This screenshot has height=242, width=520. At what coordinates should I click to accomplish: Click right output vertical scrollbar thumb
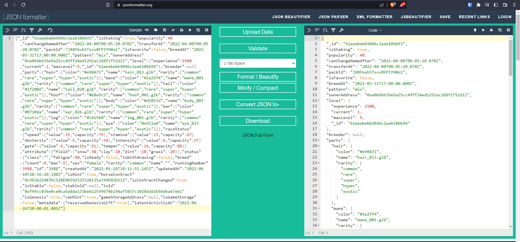pos(511,58)
